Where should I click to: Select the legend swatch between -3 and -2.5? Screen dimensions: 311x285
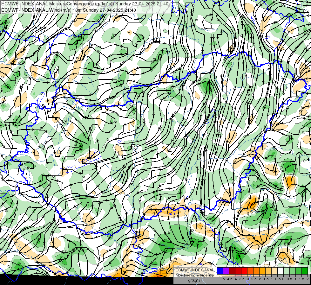(x=250, y=271)
